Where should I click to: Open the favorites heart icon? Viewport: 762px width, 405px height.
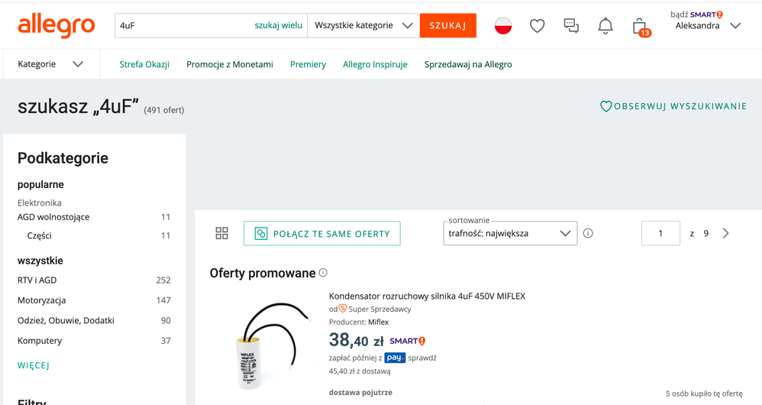click(538, 26)
